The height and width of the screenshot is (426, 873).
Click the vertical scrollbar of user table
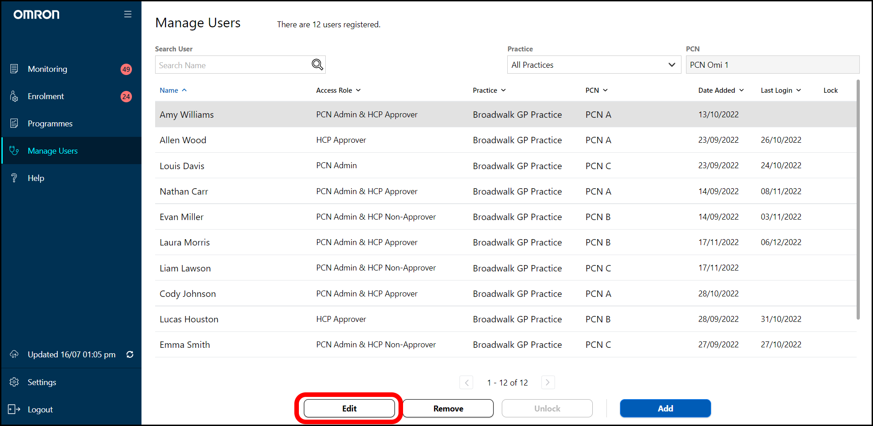[x=858, y=200]
